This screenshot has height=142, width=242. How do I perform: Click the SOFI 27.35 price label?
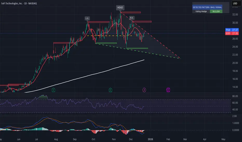click(232, 33)
